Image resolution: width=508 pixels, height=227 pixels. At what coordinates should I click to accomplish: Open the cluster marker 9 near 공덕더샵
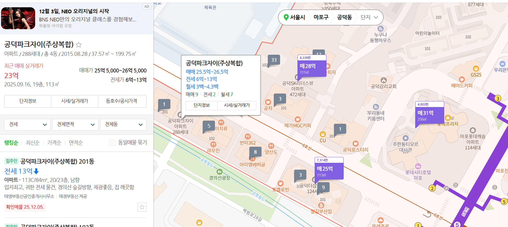[323, 187]
